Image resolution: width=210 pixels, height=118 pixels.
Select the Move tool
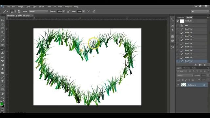point(2,20)
